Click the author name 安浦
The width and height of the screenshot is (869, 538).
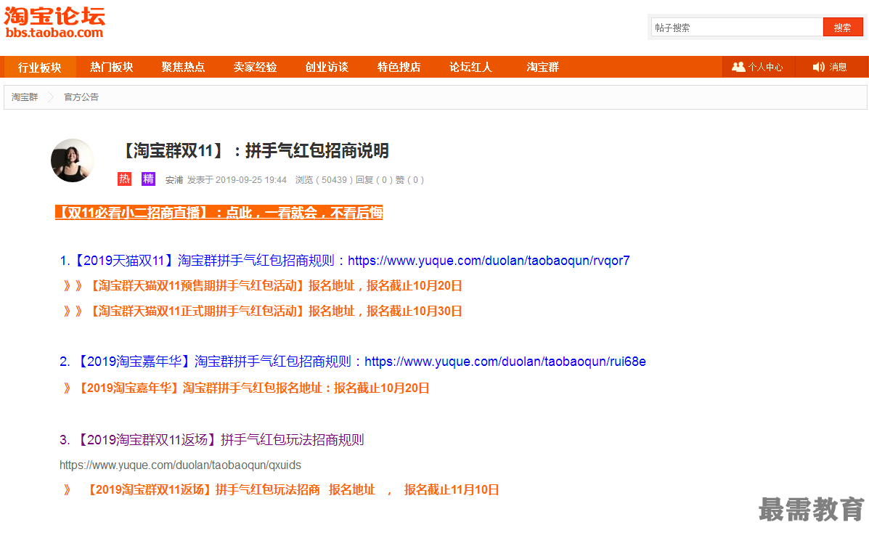(174, 180)
